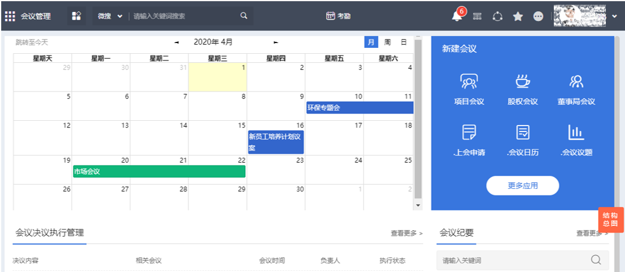Image resolution: width=625 pixels, height=272 pixels.
Task: Open the 新员工培养计划议案 event
Action: pyautogui.click(x=276, y=142)
